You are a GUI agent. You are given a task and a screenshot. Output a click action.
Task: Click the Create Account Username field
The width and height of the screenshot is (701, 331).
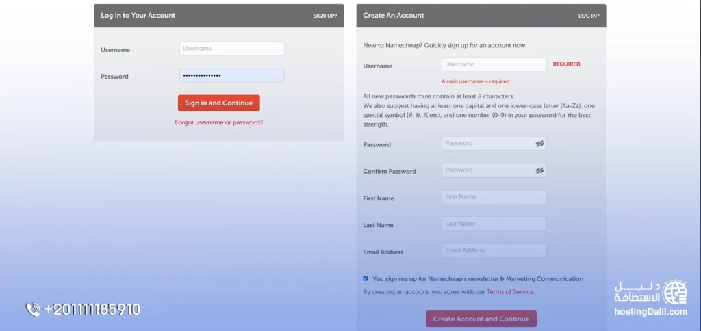pyautogui.click(x=494, y=64)
